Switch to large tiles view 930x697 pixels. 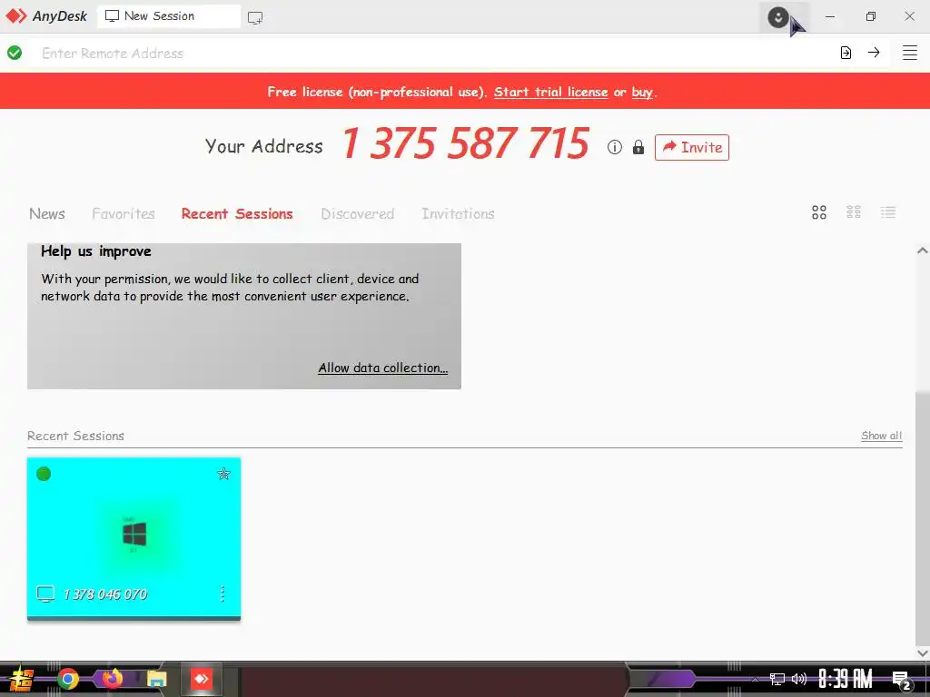819,212
